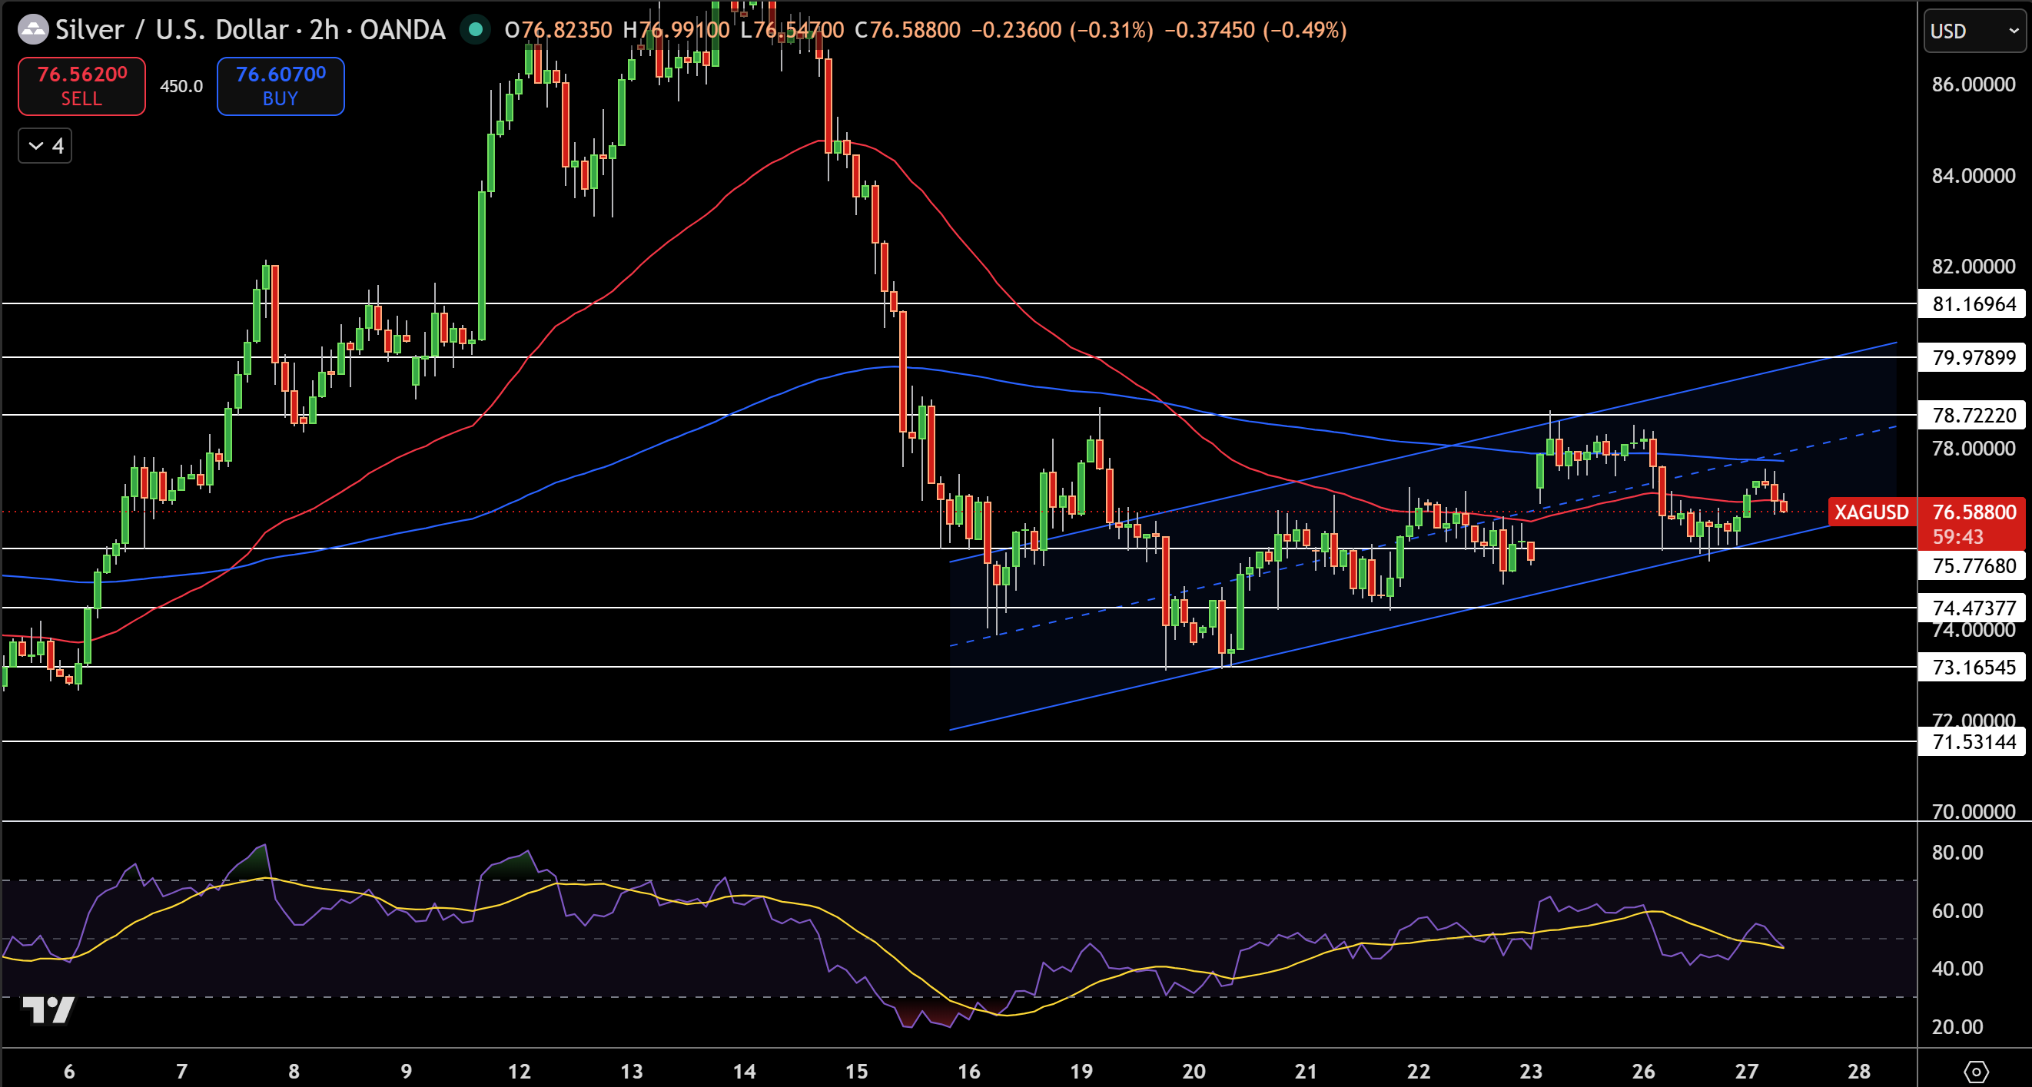This screenshot has width=2032, height=1087.
Task: Select the 75.77680 price level label
Action: pyautogui.click(x=1973, y=565)
